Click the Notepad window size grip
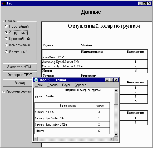The width and height of the screenshot is (153, 148). (116, 139)
